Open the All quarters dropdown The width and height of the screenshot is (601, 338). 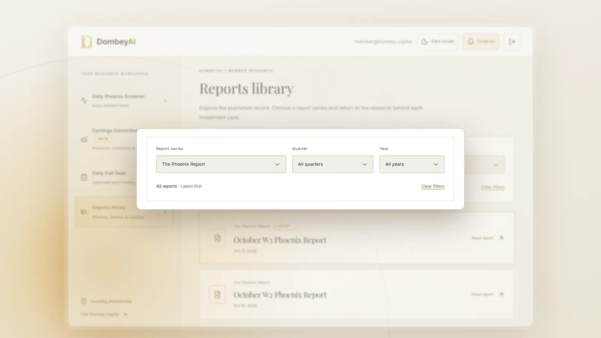[332, 164]
